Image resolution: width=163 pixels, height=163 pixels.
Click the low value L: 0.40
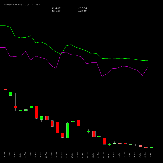point(82,11)
